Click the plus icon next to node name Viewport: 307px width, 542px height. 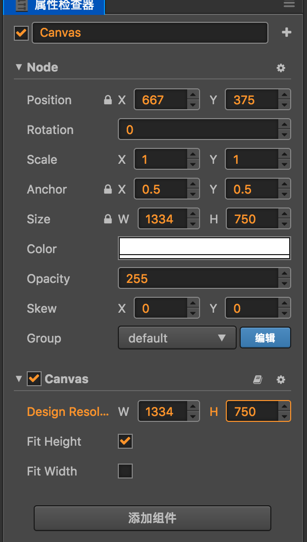click(x=286, y=33)
